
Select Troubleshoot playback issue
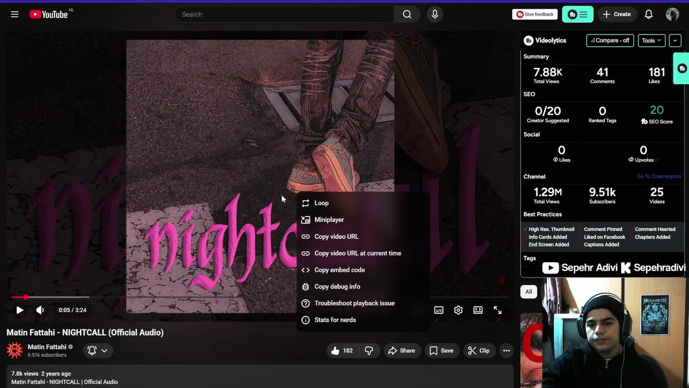[363, 303]
